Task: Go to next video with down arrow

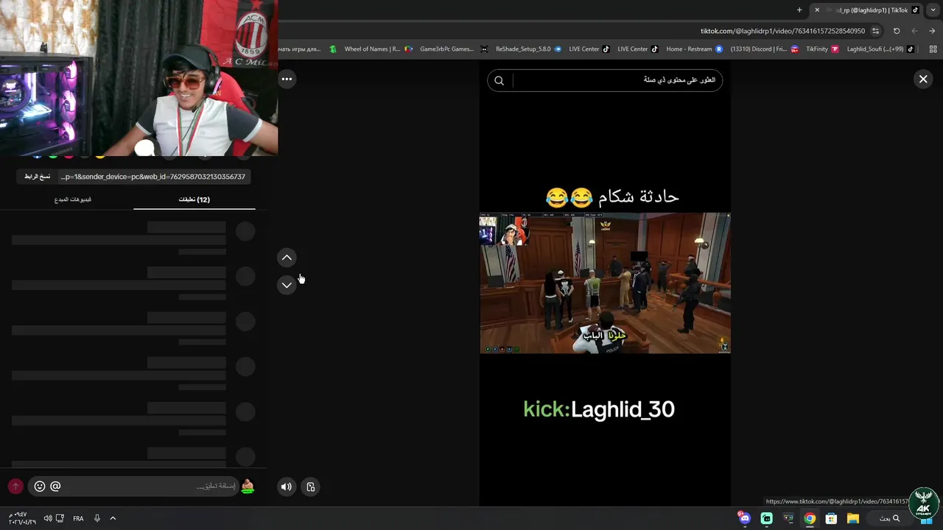Action: tap(287, 285)
